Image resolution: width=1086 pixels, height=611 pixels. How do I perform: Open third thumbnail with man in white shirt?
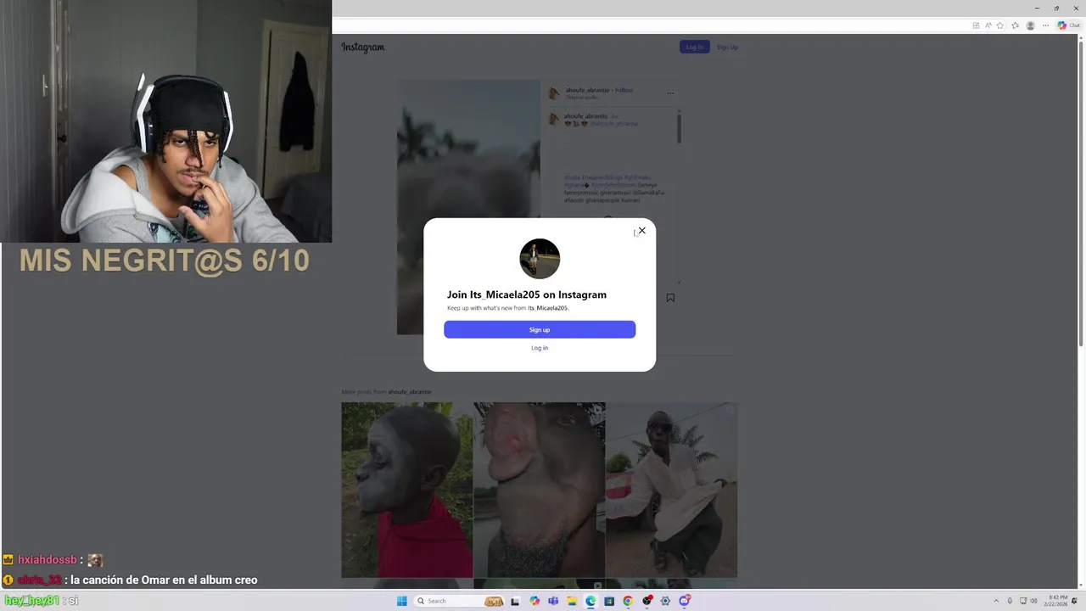click(671, 490)
